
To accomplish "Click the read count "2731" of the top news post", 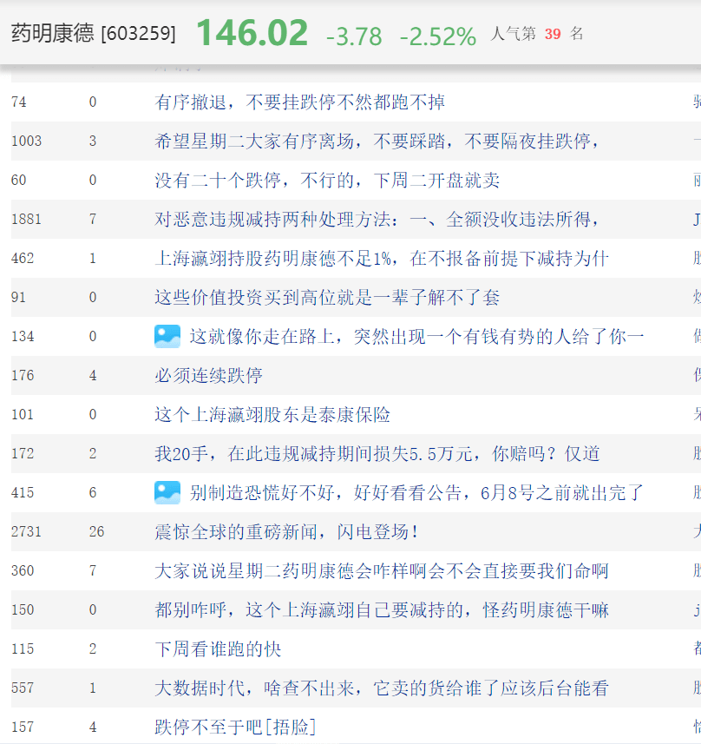I will click(26, 531).
